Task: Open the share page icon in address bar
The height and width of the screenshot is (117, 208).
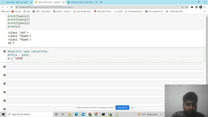Action: tap(182, 7)
